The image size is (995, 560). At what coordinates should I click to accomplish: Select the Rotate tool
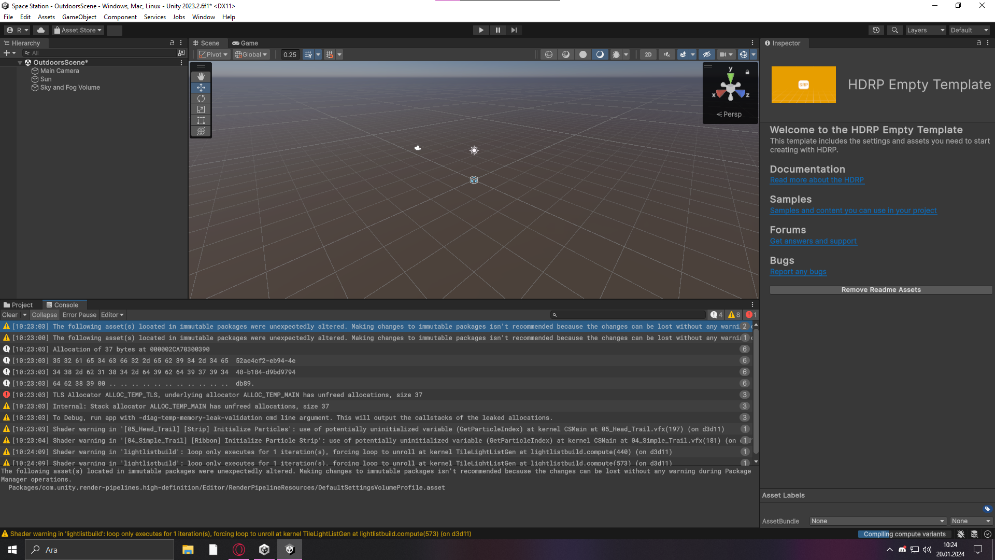(201, 99)
